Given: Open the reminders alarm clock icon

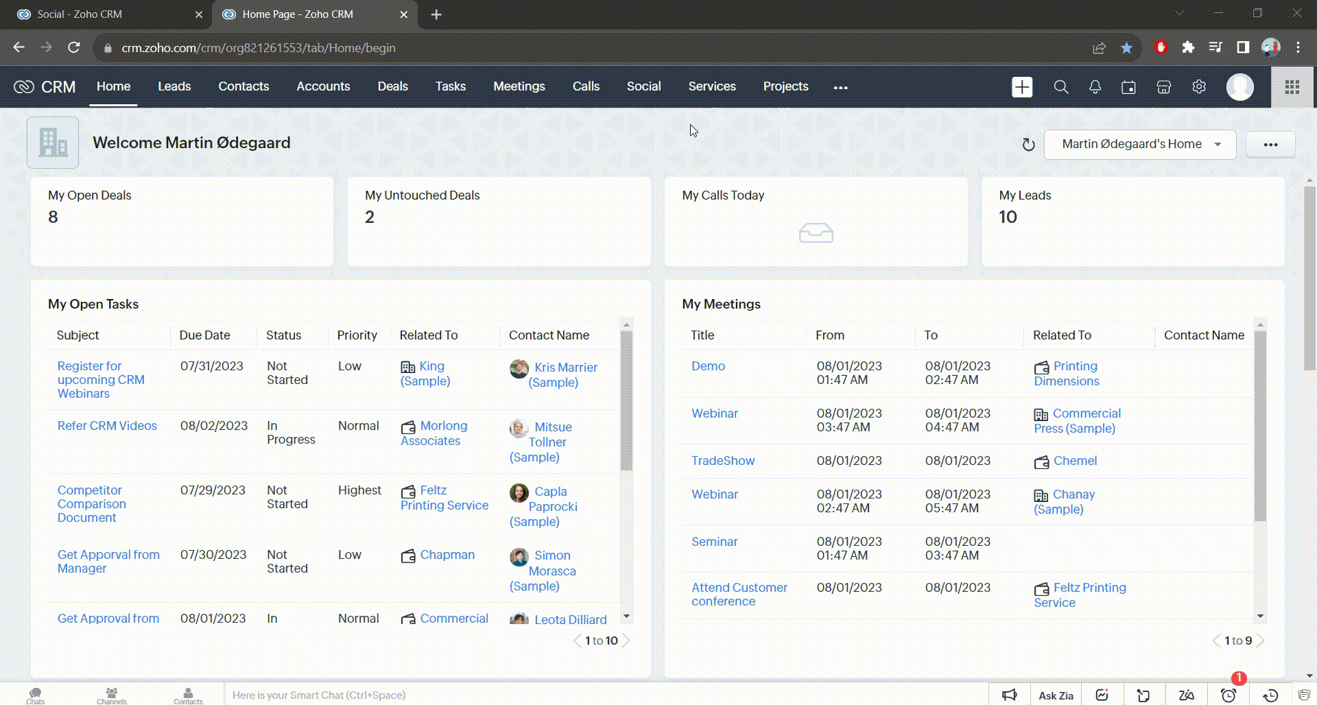Looking at the screenshot, I should tap(1229, 695).
